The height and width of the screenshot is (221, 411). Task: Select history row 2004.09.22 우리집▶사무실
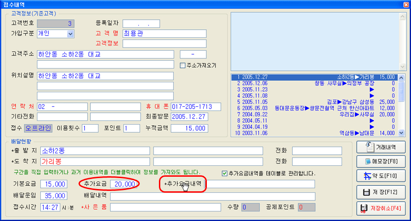315,115
